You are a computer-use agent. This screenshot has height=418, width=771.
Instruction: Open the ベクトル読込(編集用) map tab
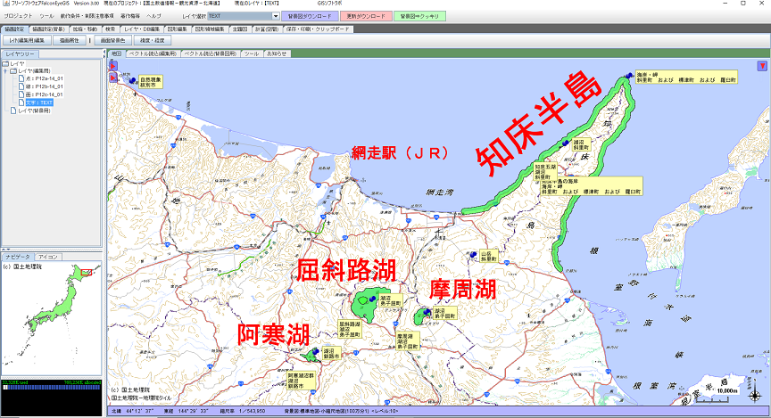[x=153, y=53]
